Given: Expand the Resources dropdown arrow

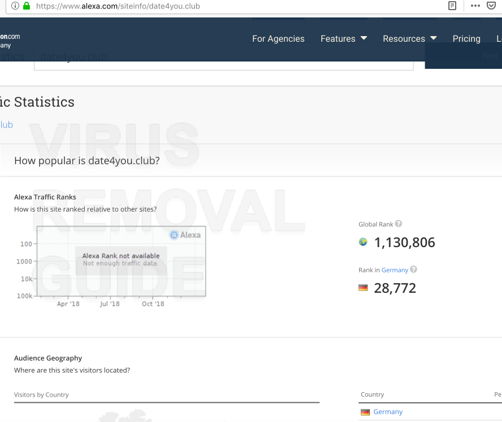Looking at the screenshot, I should [434, 38].
